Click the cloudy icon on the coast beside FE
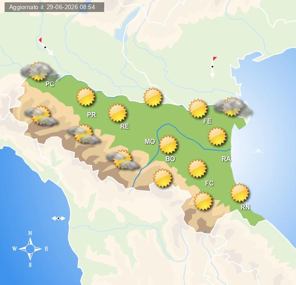The height and width of the screenshot is (285, 296). coord(233,107)
